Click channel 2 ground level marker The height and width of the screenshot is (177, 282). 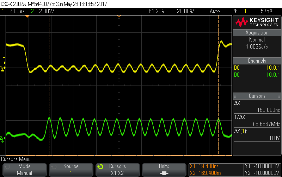click(x=3, y=139)
